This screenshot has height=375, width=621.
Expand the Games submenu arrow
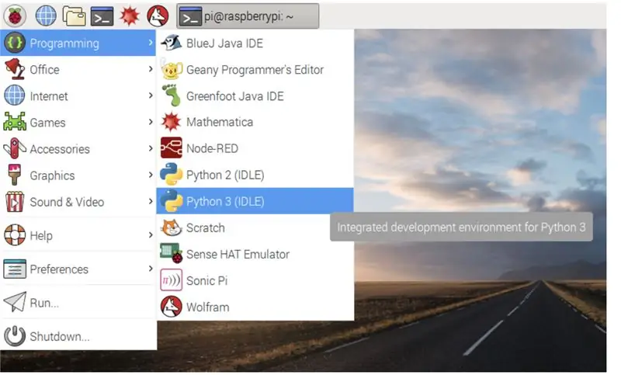point(151,122)
